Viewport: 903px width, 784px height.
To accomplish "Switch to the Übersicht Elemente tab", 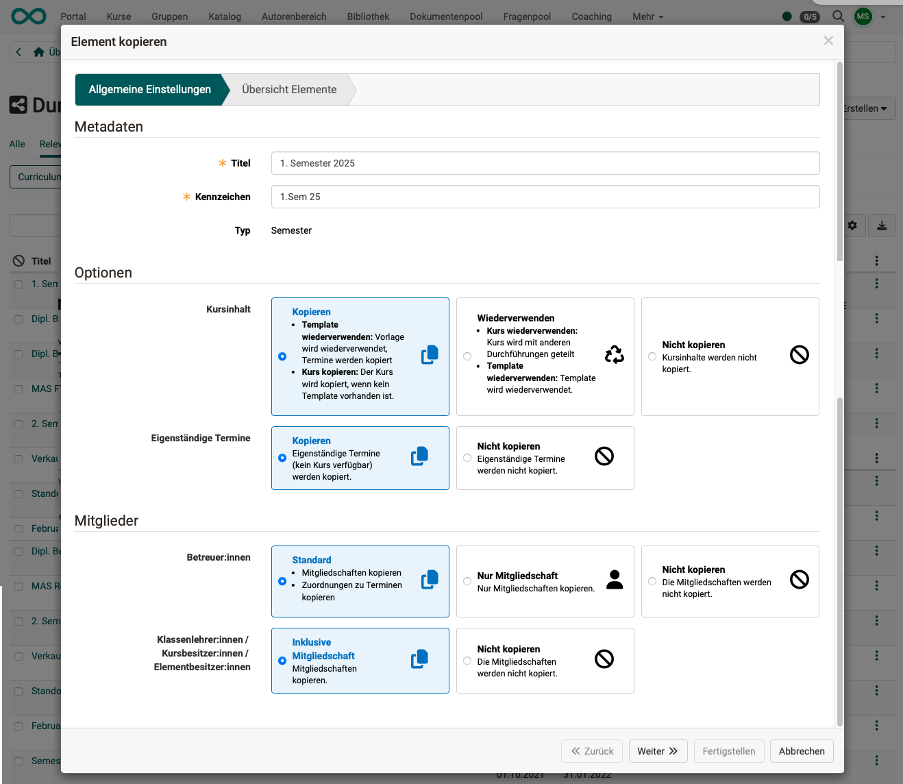I will point(288,89).
